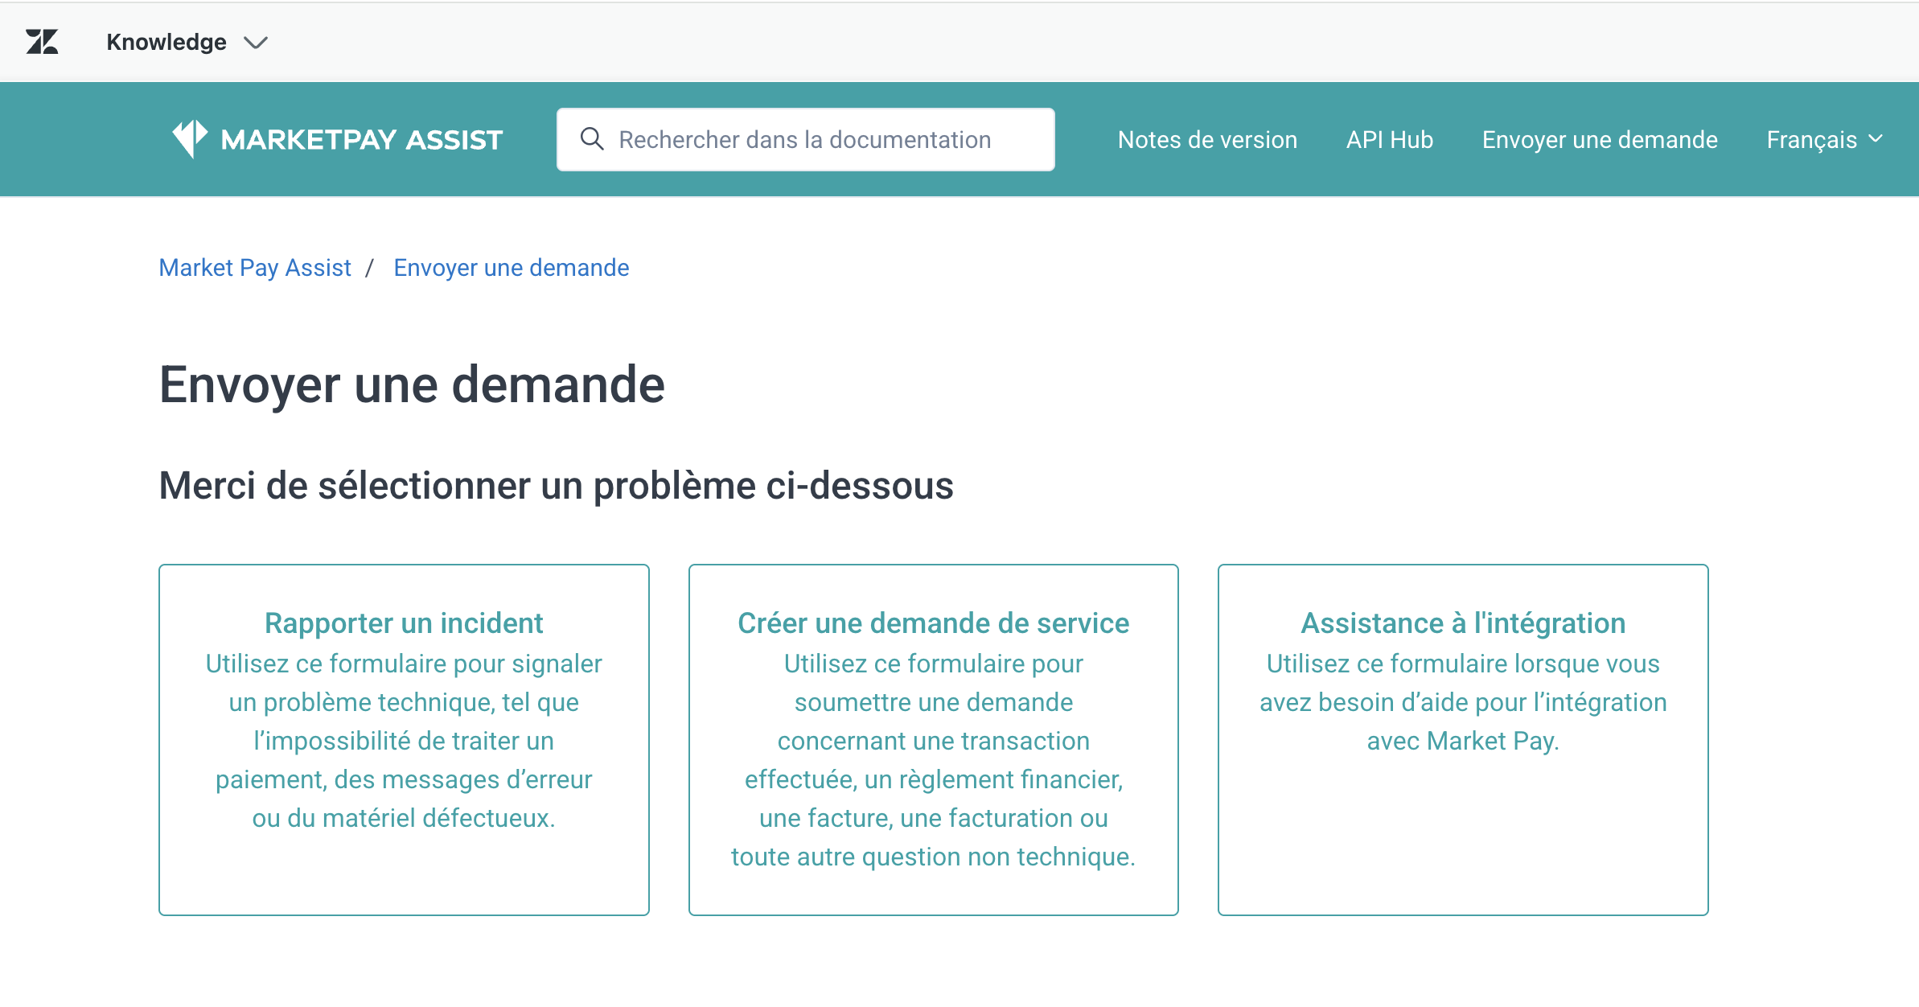Click Envoyer une demande in header navigation

[x=1600, y=140]
